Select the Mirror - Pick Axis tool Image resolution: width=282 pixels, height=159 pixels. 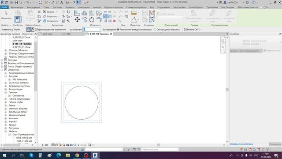pos(92,13)
